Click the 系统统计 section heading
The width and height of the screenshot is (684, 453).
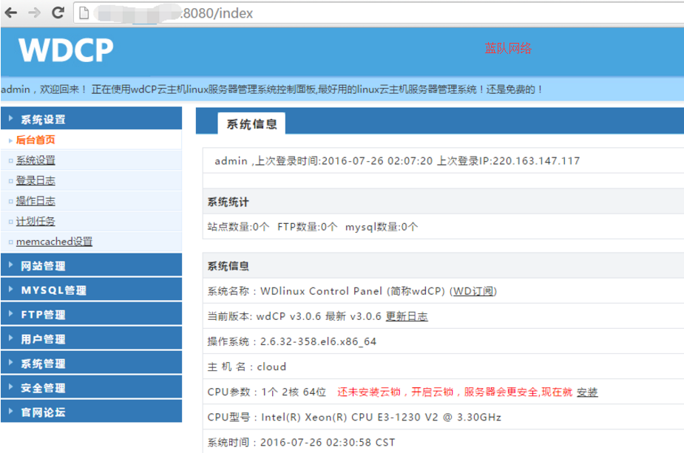pyautogui.click(x=228, y=202)
